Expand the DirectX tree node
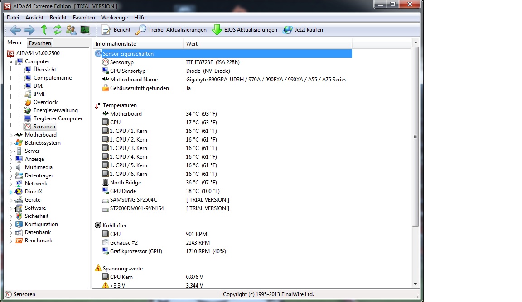Screen dimensions: 522x302 11,192
